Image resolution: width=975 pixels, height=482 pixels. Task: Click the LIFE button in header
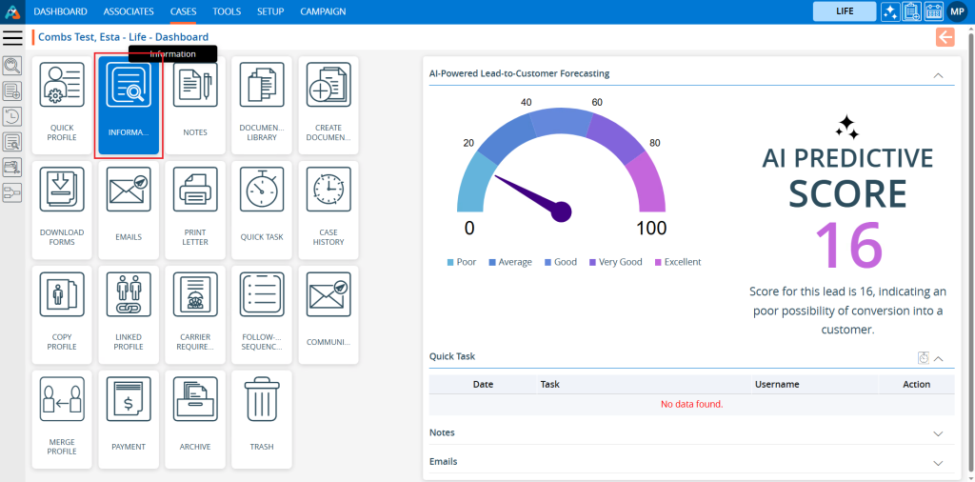pos(844,11)
